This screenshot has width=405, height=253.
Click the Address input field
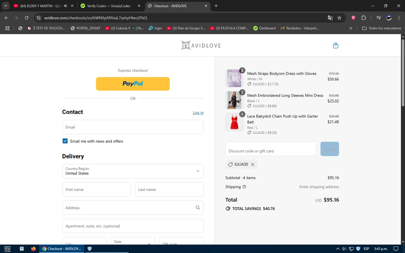pos(133,208)
